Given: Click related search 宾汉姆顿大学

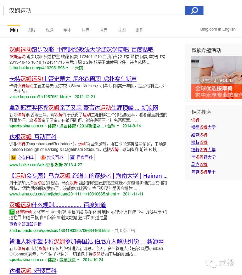Looking at the screenshot, I should click(x=203, y=157).
